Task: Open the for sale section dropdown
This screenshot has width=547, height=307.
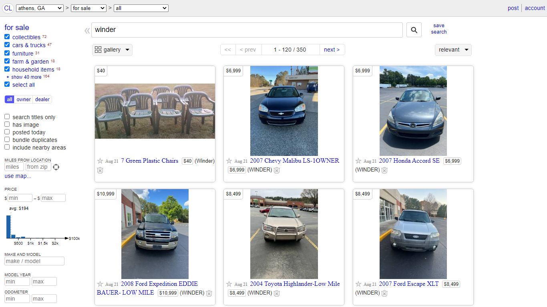Action: [x=88, y=8]
